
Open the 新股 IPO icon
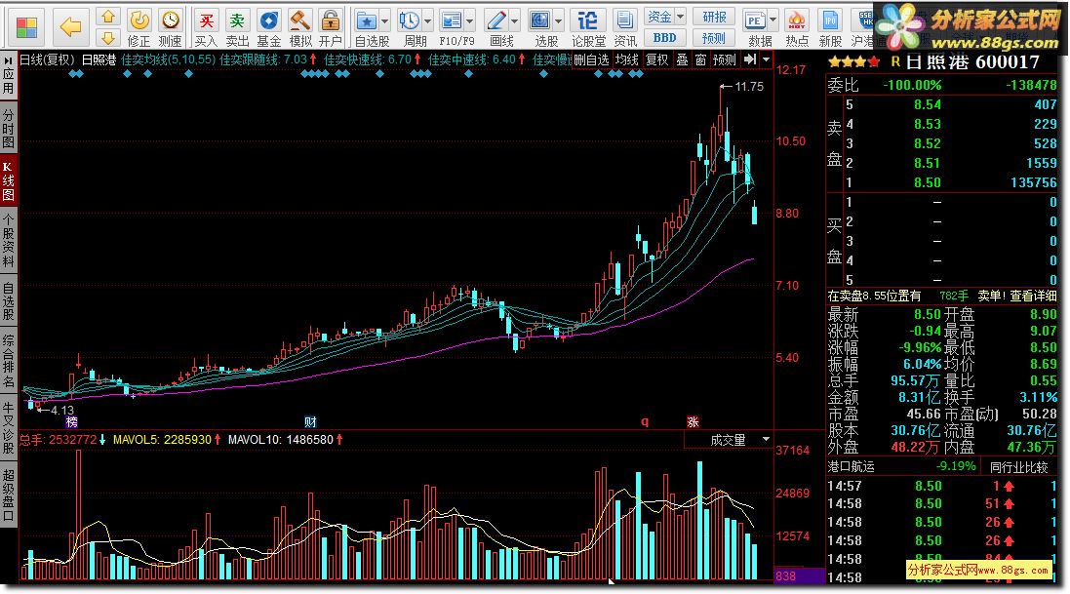(x=830, y=28)
